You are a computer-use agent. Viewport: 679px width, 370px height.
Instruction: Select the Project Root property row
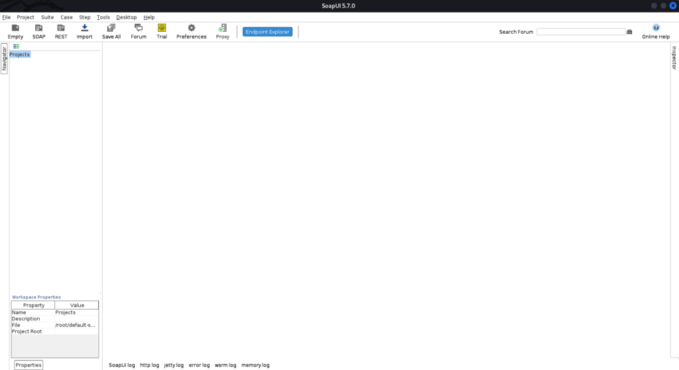click(55, 332)
